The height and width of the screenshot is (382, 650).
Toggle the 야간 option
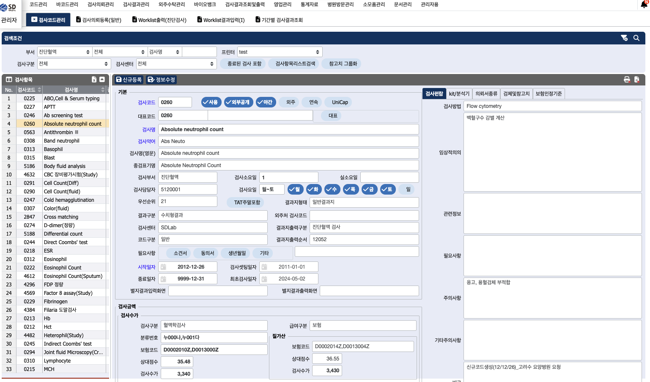tap(265, 102)
